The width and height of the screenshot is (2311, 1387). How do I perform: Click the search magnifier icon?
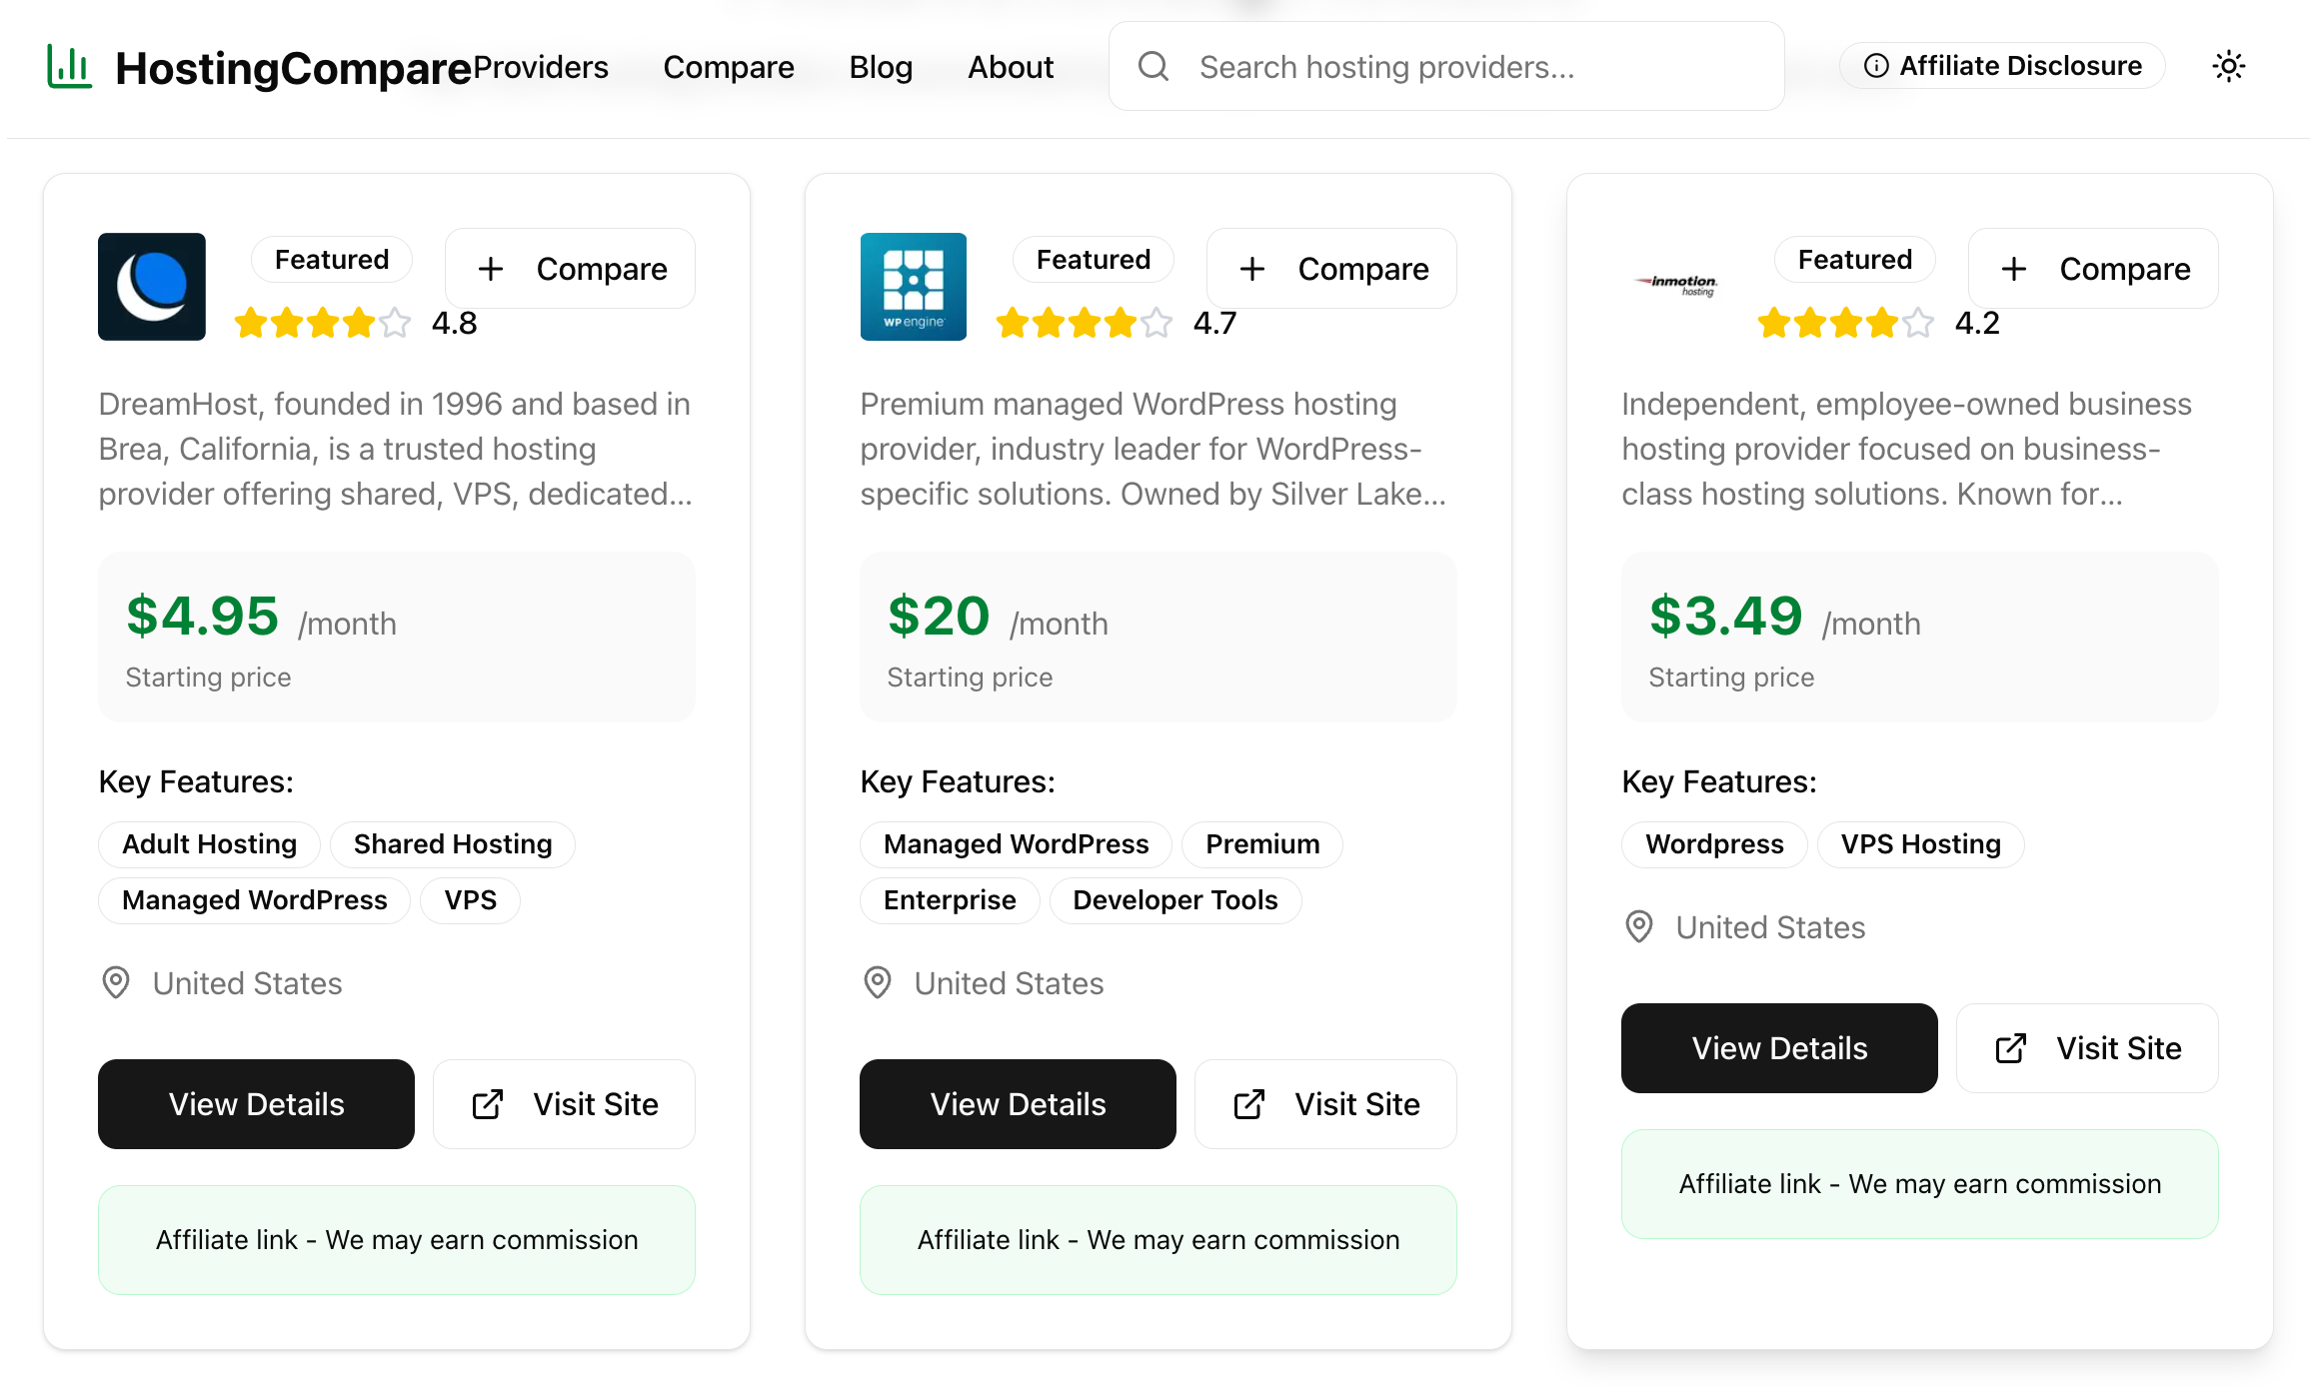click(x=1153, y=67)
